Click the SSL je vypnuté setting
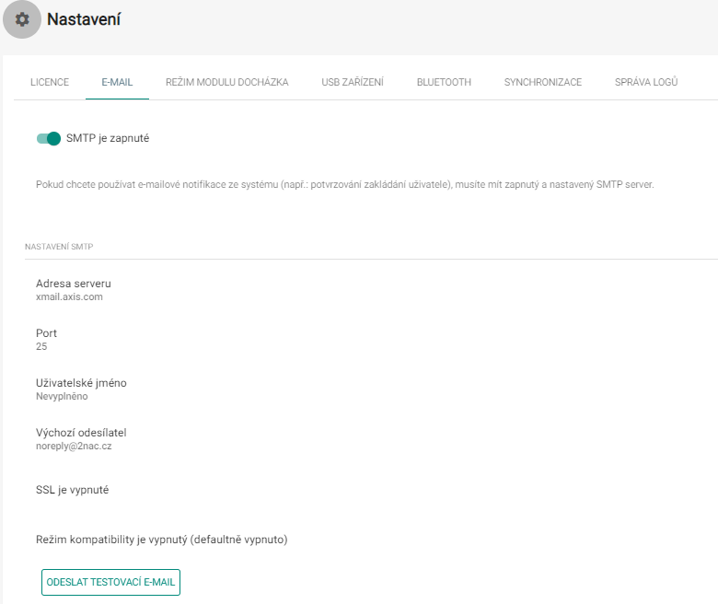The width and height of the screenshot is (718, 604). click(x=73, y=490)
